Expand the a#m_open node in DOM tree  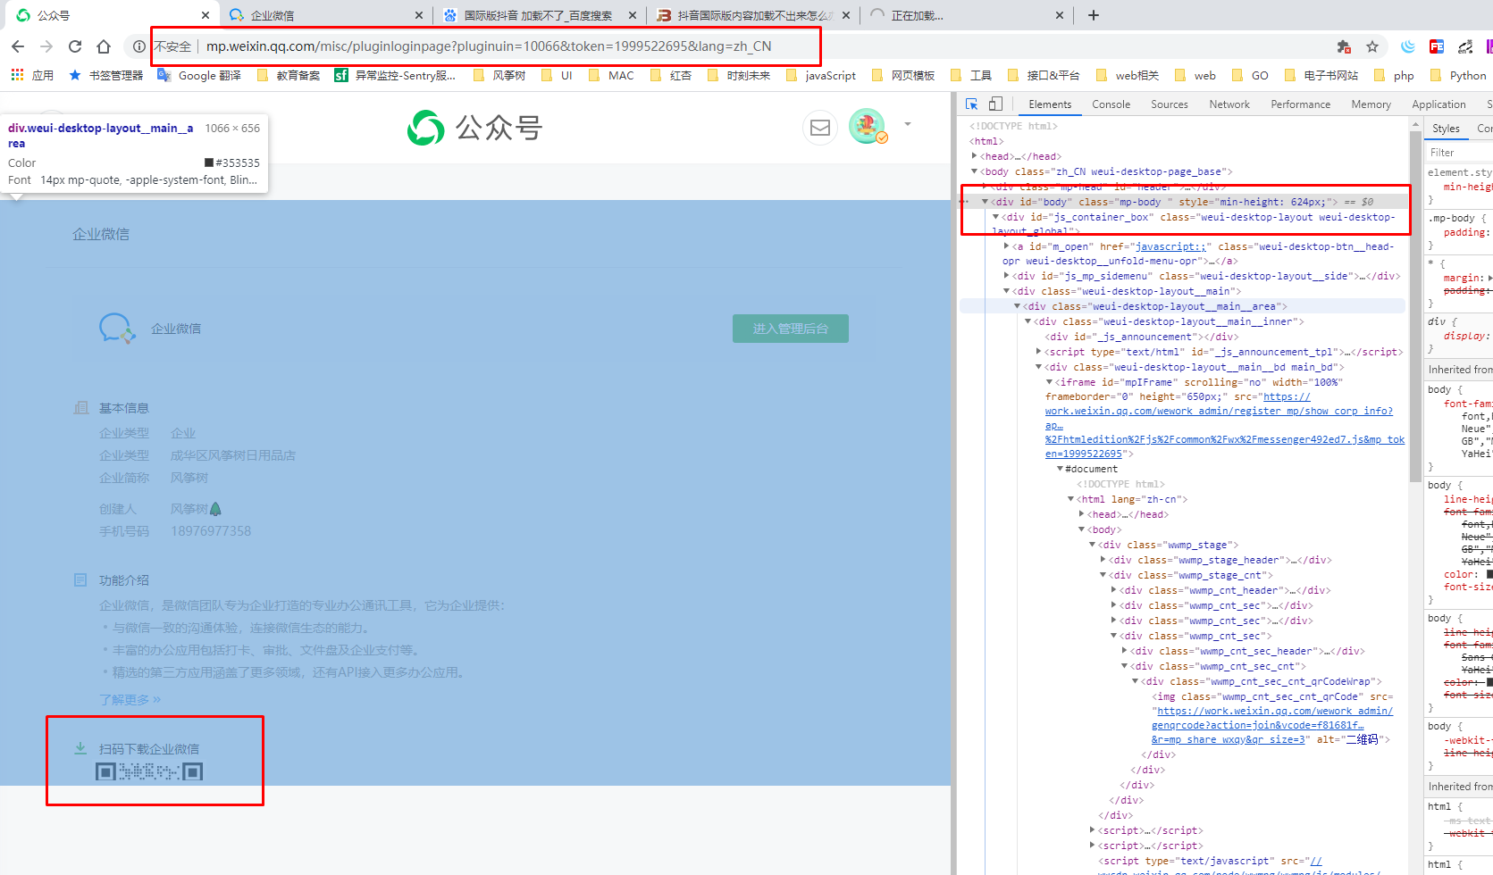point(1006,246)
